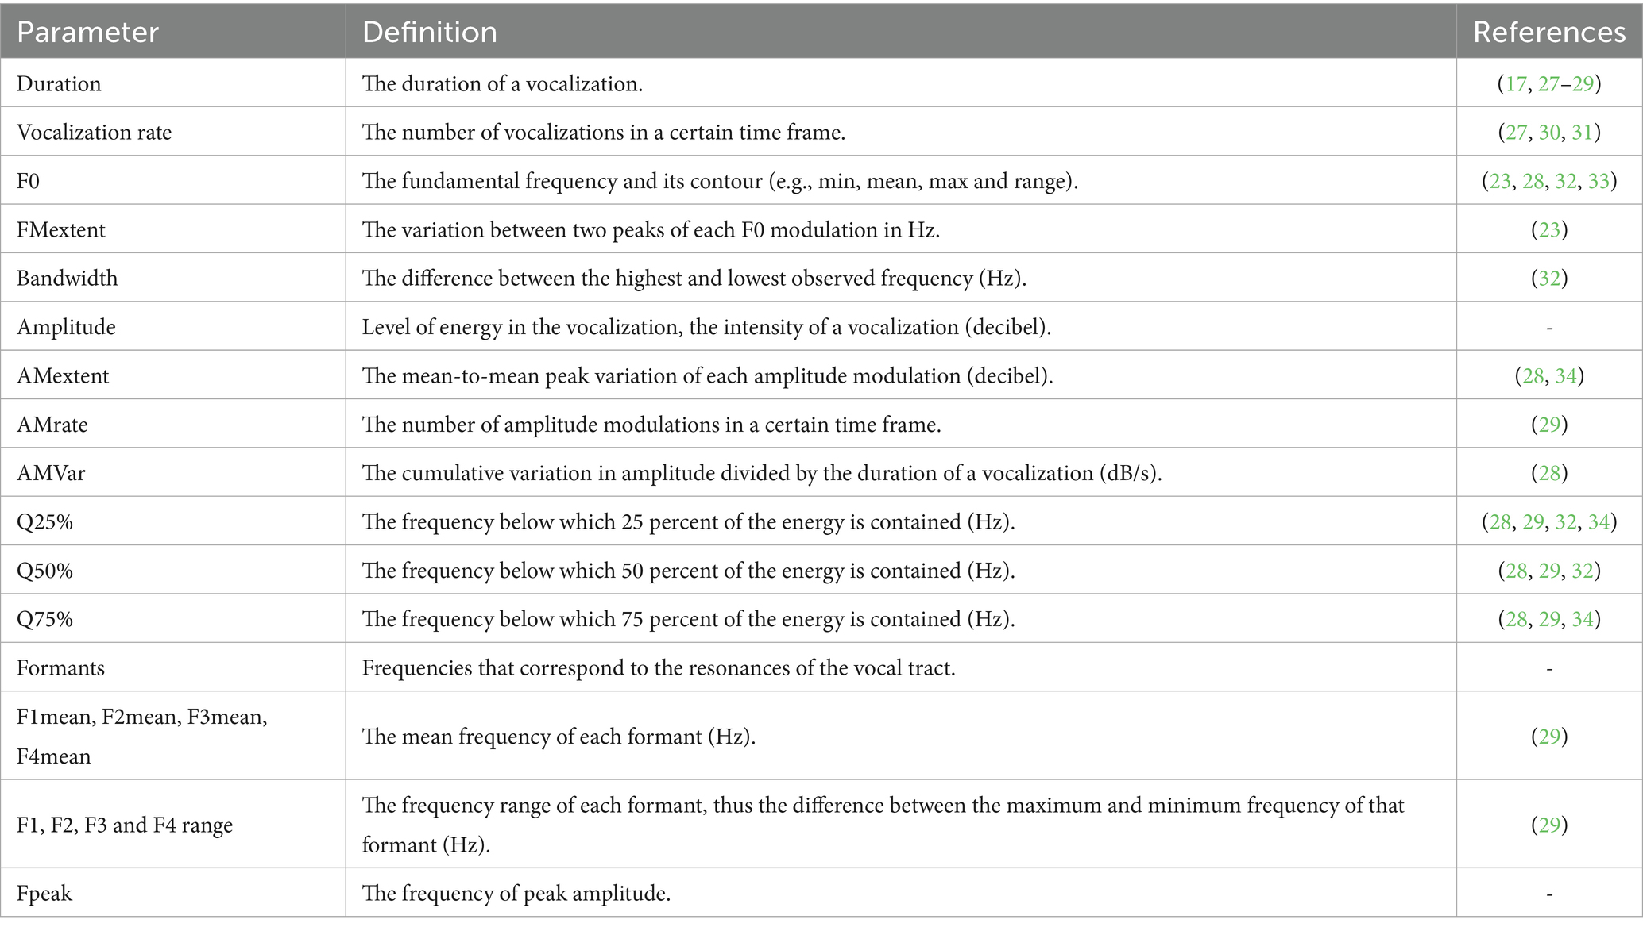Open reference 31 in the Vocalization rate row

click(1582, 132)
